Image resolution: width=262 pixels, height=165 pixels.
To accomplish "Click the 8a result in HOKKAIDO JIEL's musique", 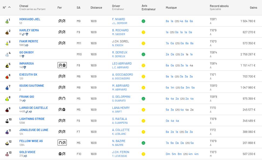I will click(167, 21).
